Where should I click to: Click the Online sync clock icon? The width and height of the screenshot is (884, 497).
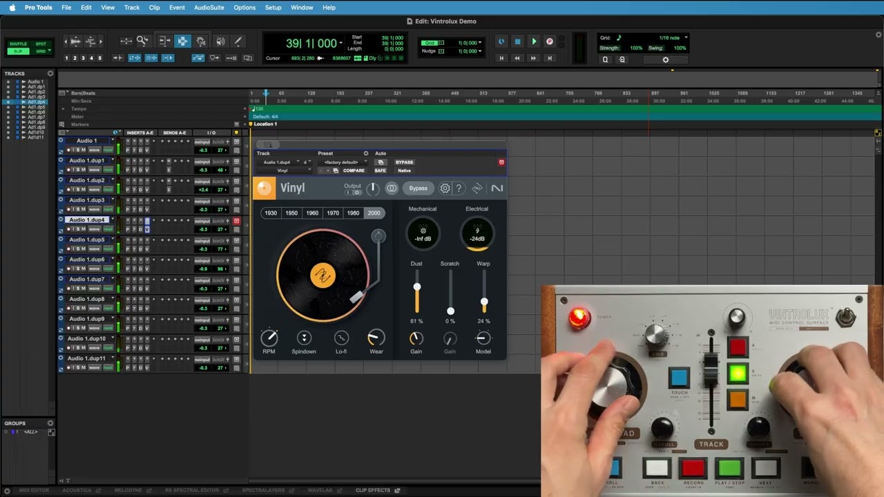pyautogui.click(x=501, y=41)
